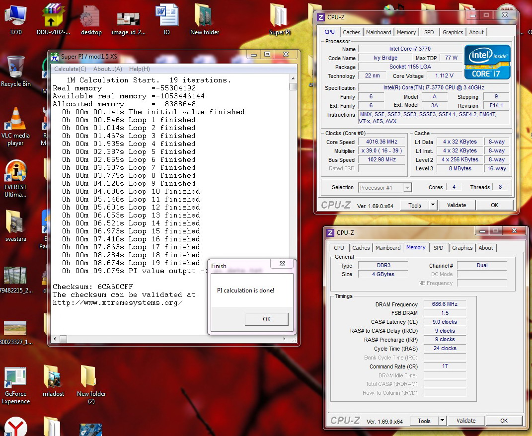The width and height of the screenshot is (532, 436).
Task: Click the Core Voltage value 1.112 V
Action: [444, 75]
